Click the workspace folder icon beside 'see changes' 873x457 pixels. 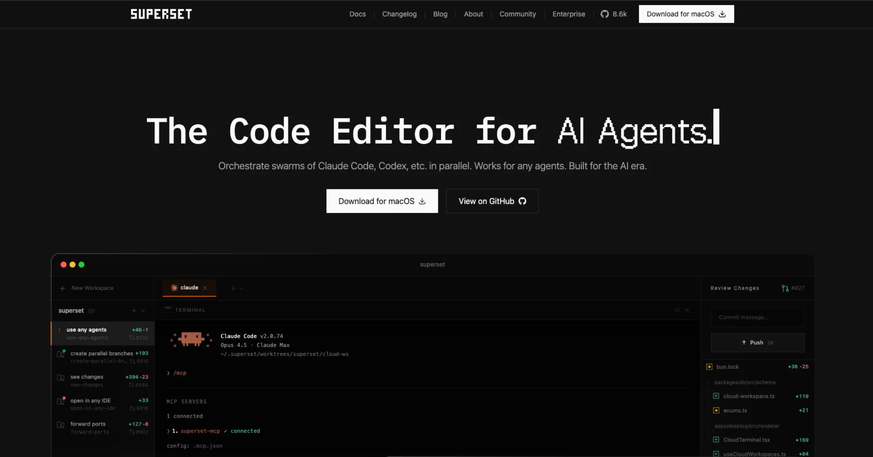tap(61, 378)
